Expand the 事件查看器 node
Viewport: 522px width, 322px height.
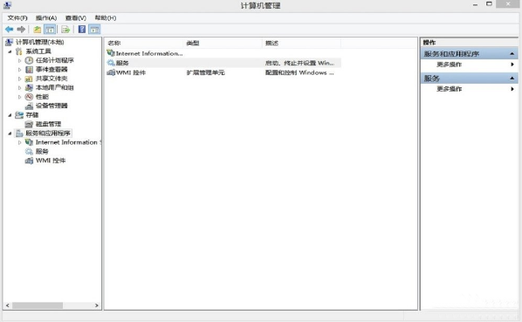[20, 70]
